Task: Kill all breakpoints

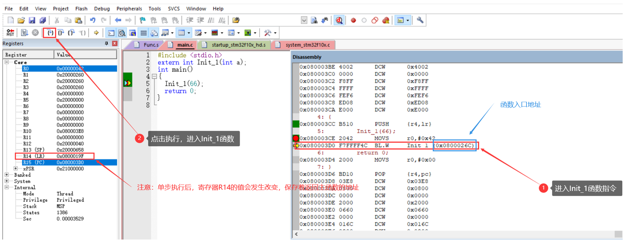Action: tap(386, 20)
